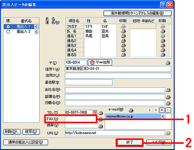
Task: Click 連名4 row label
Action: point(75,50)
